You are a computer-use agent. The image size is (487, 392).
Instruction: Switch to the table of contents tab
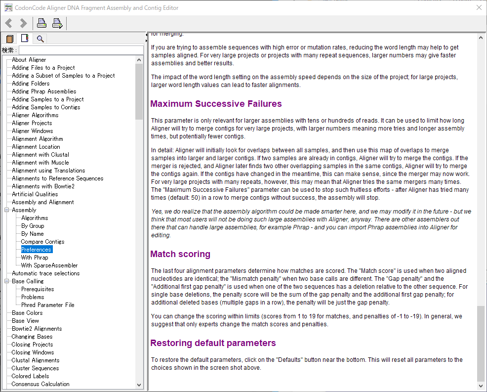click(x=9, y=39)
